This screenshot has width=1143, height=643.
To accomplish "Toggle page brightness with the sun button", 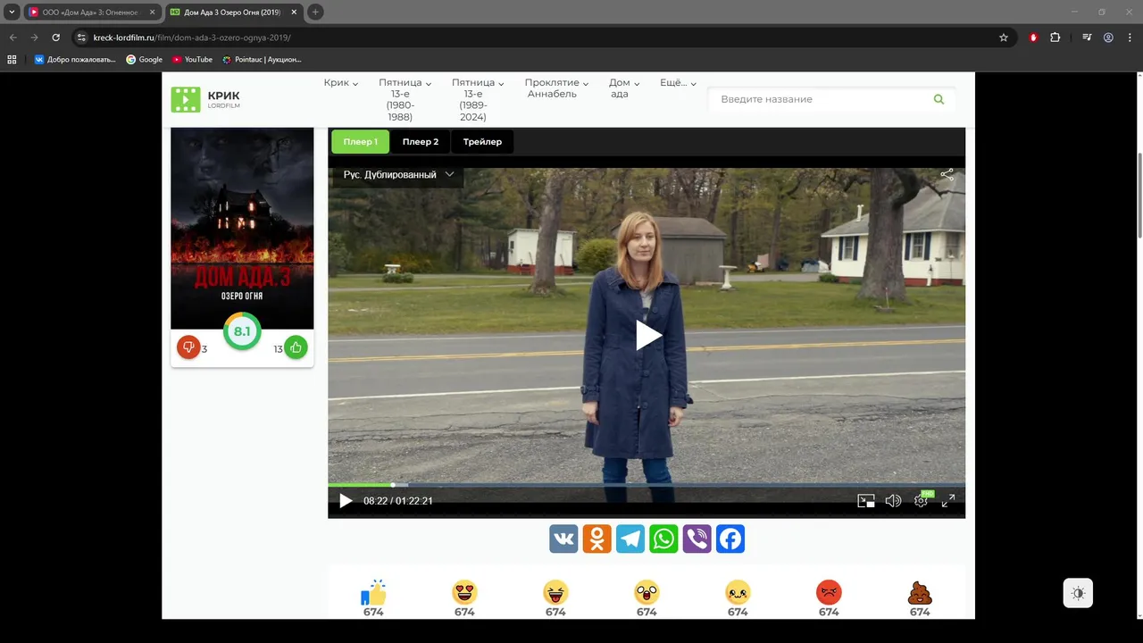I will (x=1078, y=594).
